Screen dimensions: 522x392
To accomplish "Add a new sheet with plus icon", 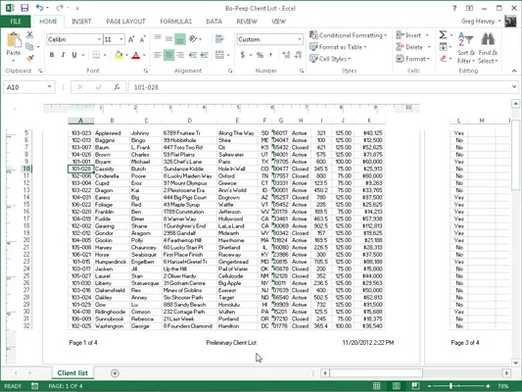I will click(x=115, y=373).
